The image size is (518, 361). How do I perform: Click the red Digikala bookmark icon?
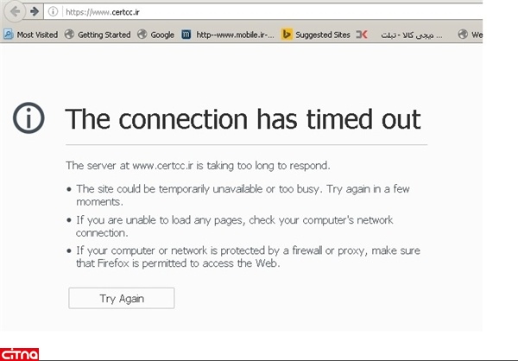tap(363, 35)
